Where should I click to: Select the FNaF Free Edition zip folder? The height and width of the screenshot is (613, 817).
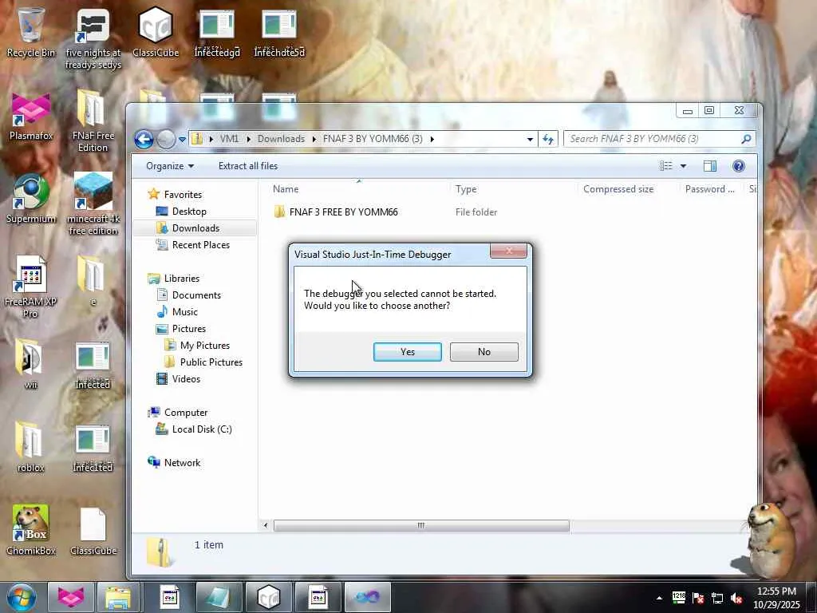click(x=93, y=121)
